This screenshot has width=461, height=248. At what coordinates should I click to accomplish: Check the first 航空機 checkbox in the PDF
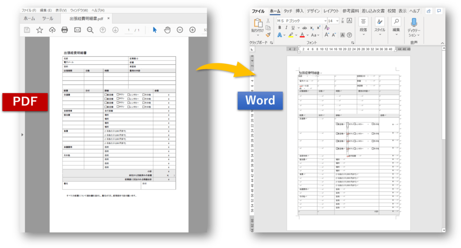(106, 95)
